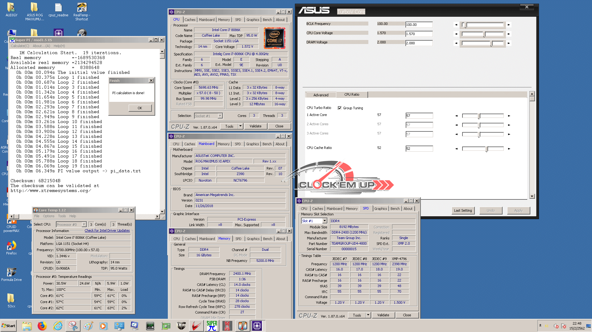Open the Paint icon in the taskbar
Screen dimensions: 592x332
[x=88, y=326]
